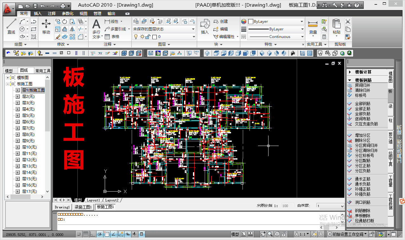This screenshot has height=240, width=405.
Task: Click 增加分区 in the right panel
Action: (362, 136)
